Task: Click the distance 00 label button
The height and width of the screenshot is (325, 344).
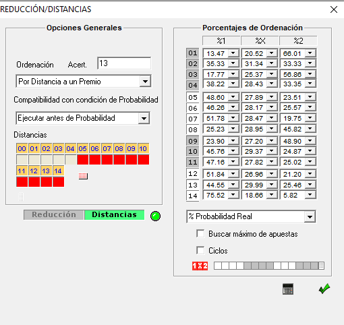Action: pos(22,148)
